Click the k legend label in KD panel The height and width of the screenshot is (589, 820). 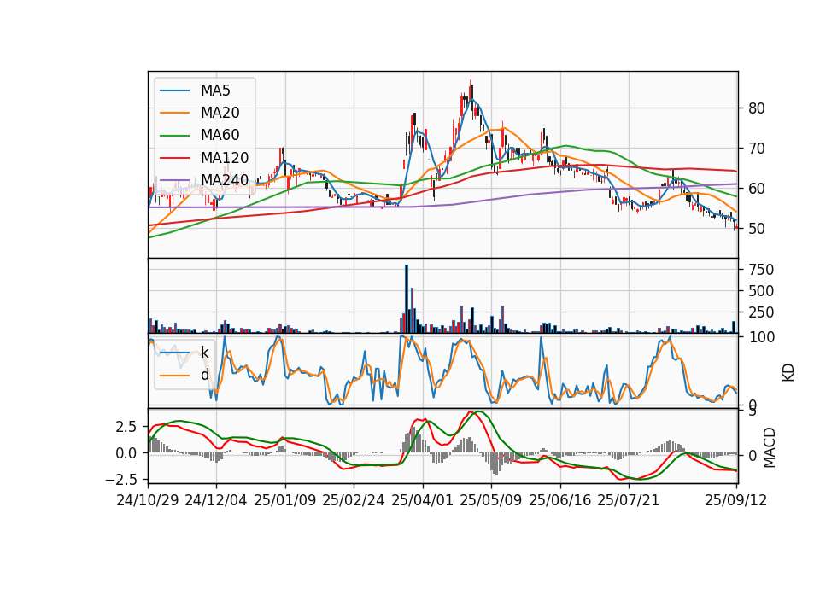205,353
